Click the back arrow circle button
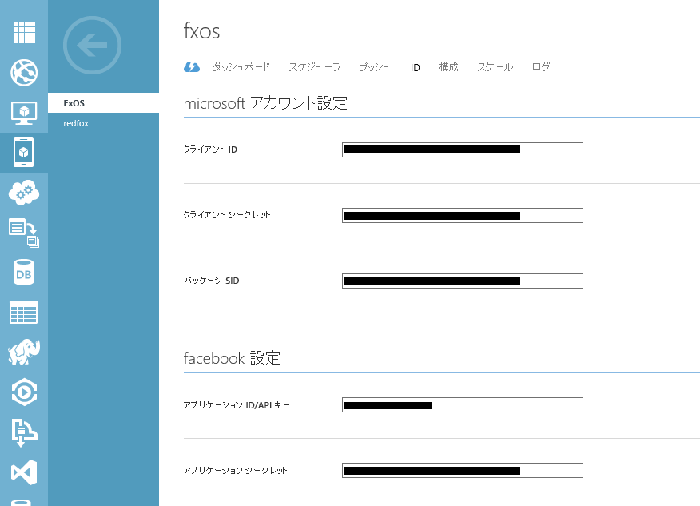The height and width of the screenshot is (506, 700). tap(92, 46)
